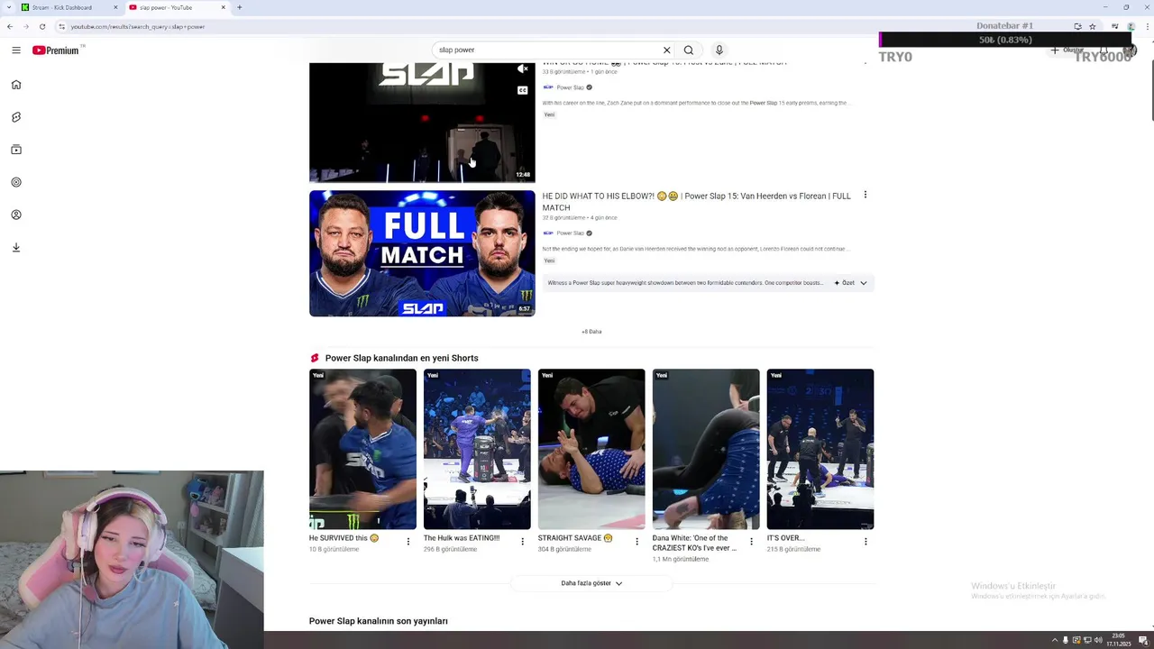
Task: Go back with the browser arrow
Action: click(x=10, y=26)
